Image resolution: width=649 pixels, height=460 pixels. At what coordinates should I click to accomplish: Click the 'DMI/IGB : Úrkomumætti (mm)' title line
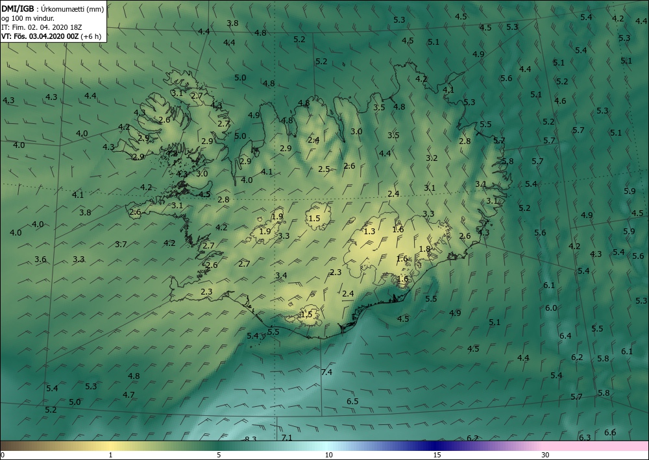(x=53, y=10)
